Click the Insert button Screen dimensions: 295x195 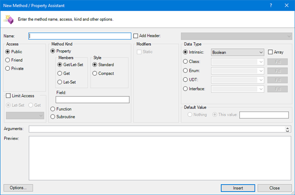[x=238, y=188]
